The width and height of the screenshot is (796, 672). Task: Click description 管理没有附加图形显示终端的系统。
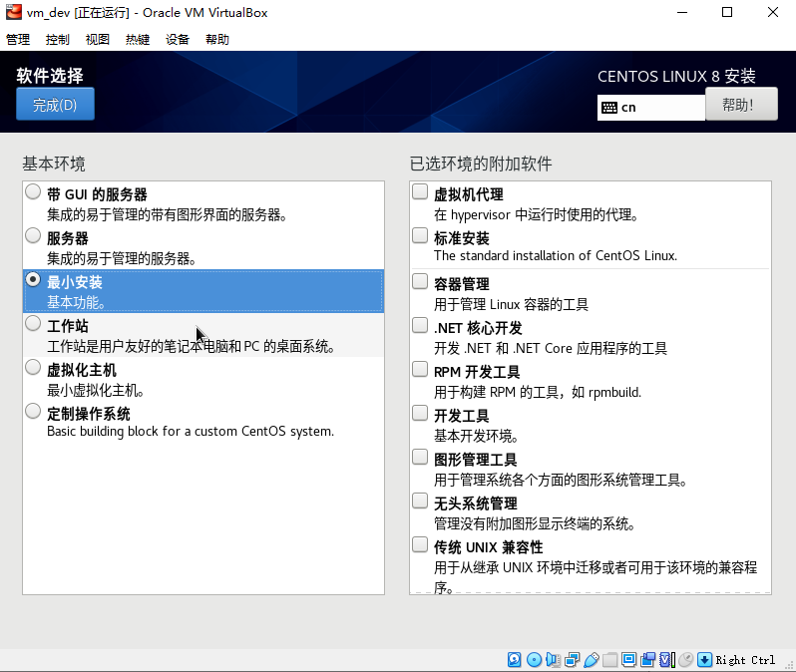535,523
